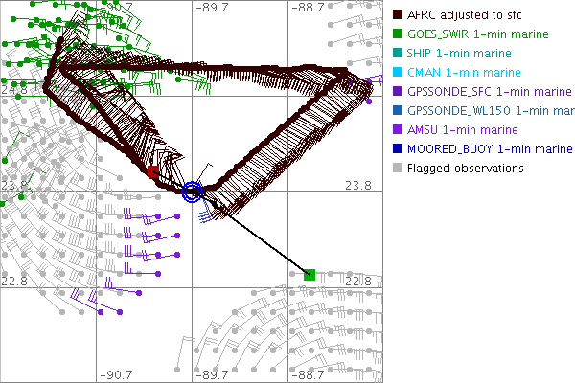This screenshot has width=575, height=383.
Task: Click the blue GPSSONDE_WL150 legend swatch
Action: pos(398,111)
